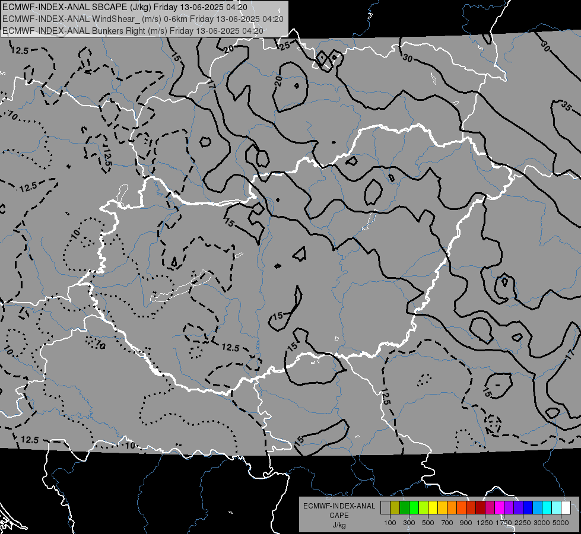This screenshot has height=534, width=581.
Task: Click the CAPE word in legend
Action: (339, 516)
